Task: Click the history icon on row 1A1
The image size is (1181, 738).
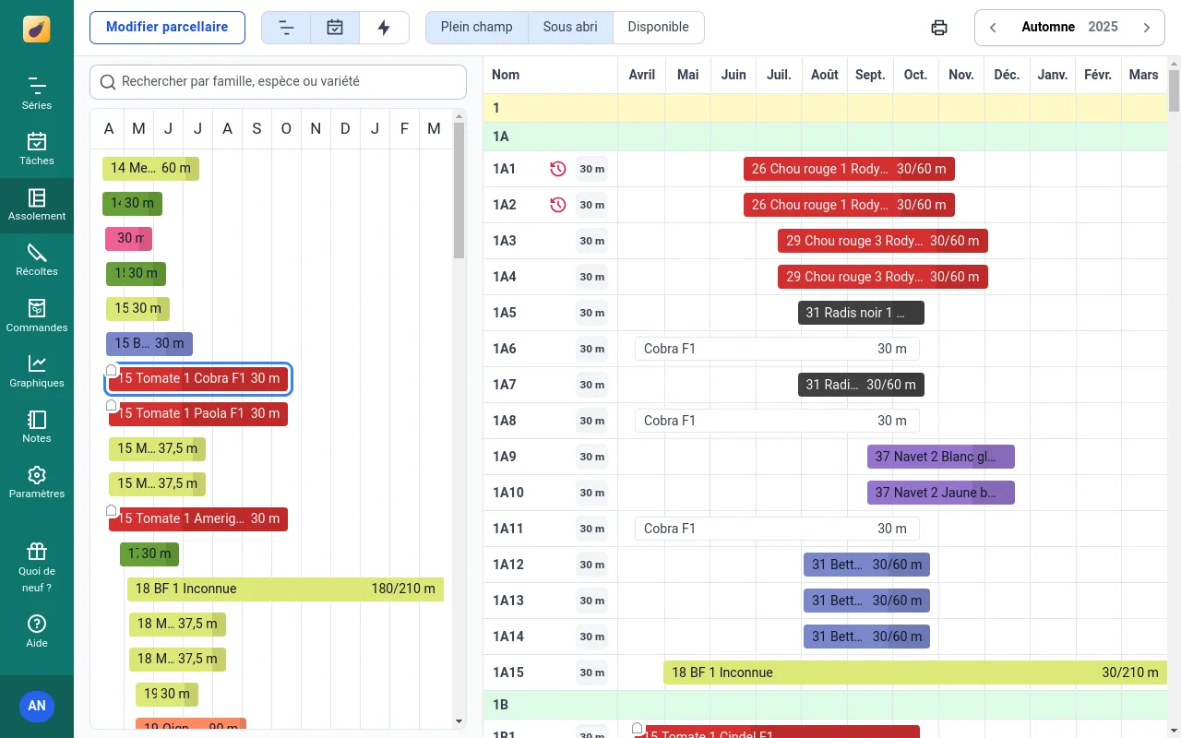Action: pos(557,169)
